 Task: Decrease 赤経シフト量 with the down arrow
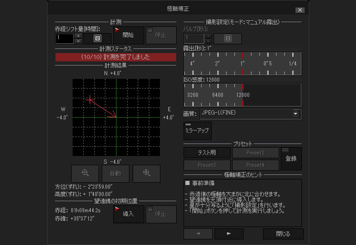pyautogui.click(x=79, y=42)
